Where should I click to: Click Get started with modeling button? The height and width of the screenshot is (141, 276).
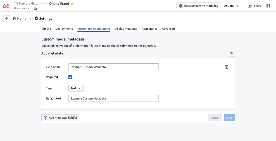(x=199, y=6)
